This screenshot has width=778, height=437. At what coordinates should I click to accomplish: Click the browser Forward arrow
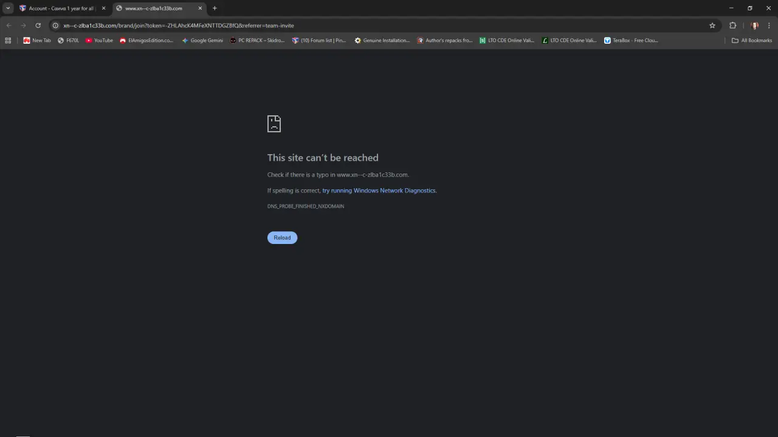point(23,25)
